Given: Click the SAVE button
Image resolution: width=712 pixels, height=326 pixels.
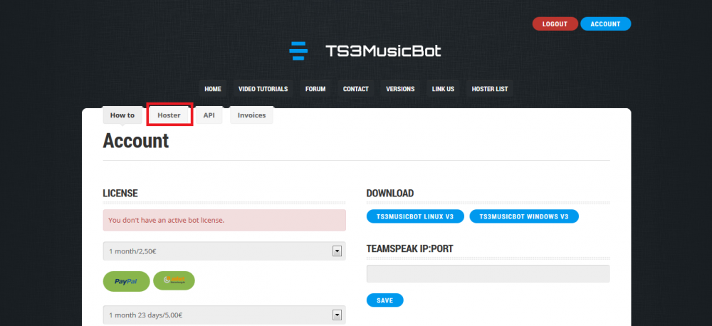Looking at the screenshot, I should (x=384, y=300).
